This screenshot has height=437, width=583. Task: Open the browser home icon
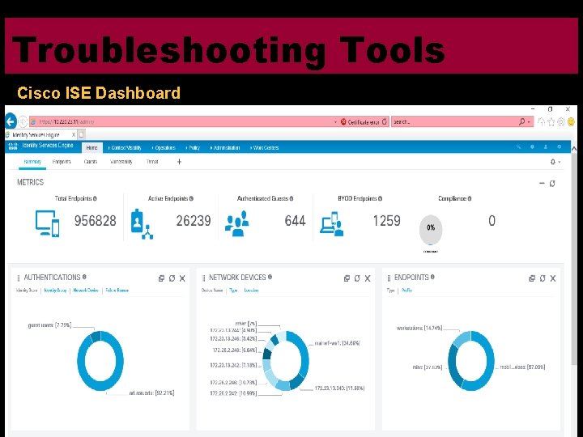click(542, 121)
